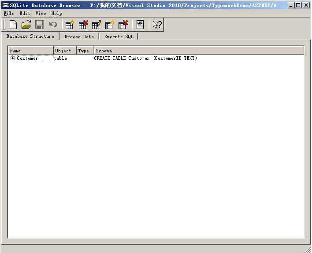
Task: Click the Name column header
Action: (x=31, y=51)
